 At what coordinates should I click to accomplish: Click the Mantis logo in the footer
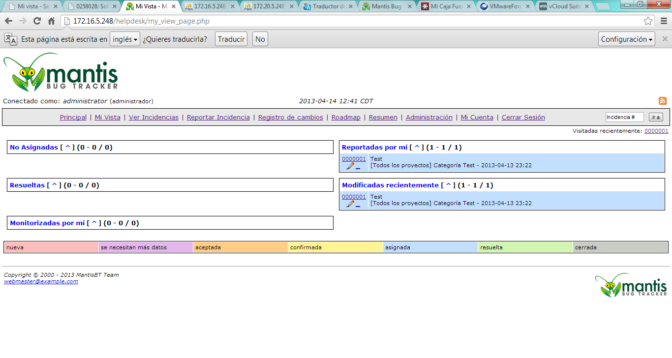pos(631,285)
